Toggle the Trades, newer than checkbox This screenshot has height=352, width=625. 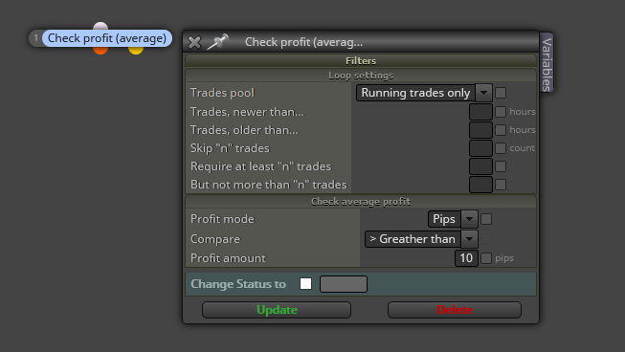pyautogui.click(x=501, y=112)
